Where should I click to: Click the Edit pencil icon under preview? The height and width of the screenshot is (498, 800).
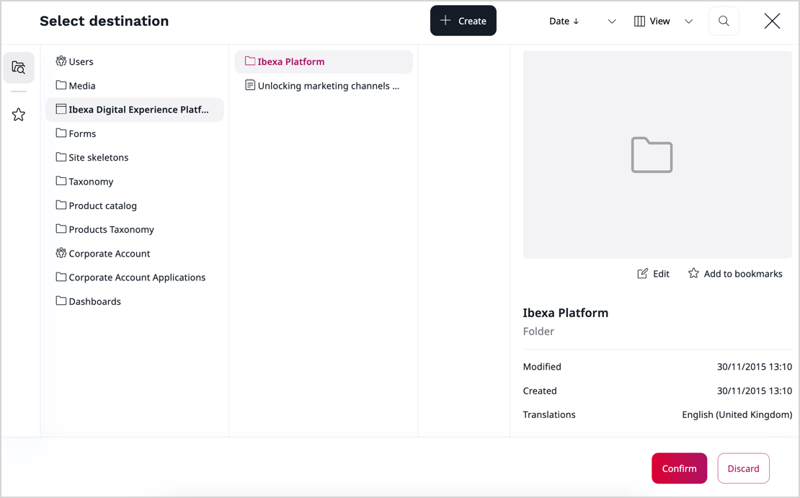point(644,273)
